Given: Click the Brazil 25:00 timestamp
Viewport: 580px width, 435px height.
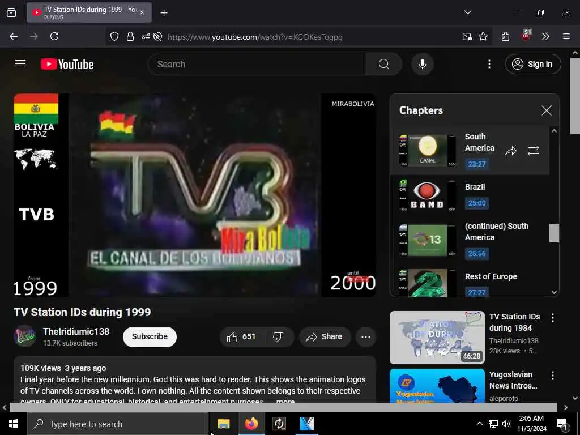Looking at the screenshot, I should pos(476,203).
